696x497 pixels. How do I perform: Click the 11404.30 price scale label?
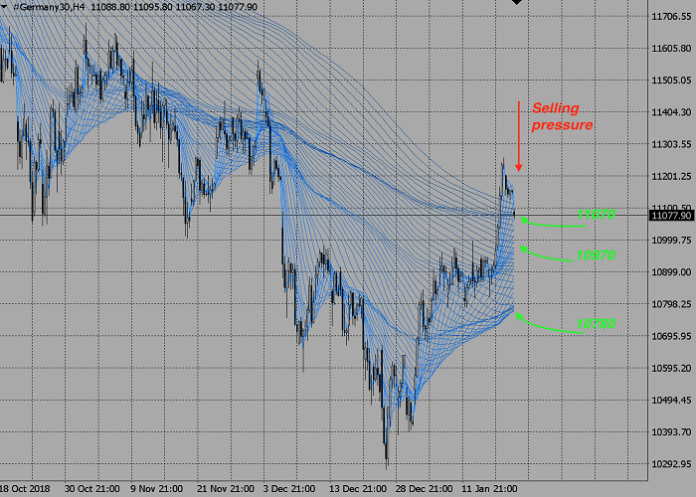[671, 112]
